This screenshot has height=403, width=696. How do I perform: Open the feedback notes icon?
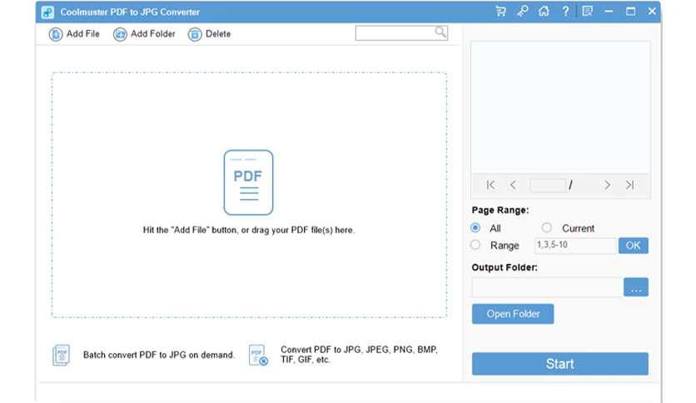[587, 11]
